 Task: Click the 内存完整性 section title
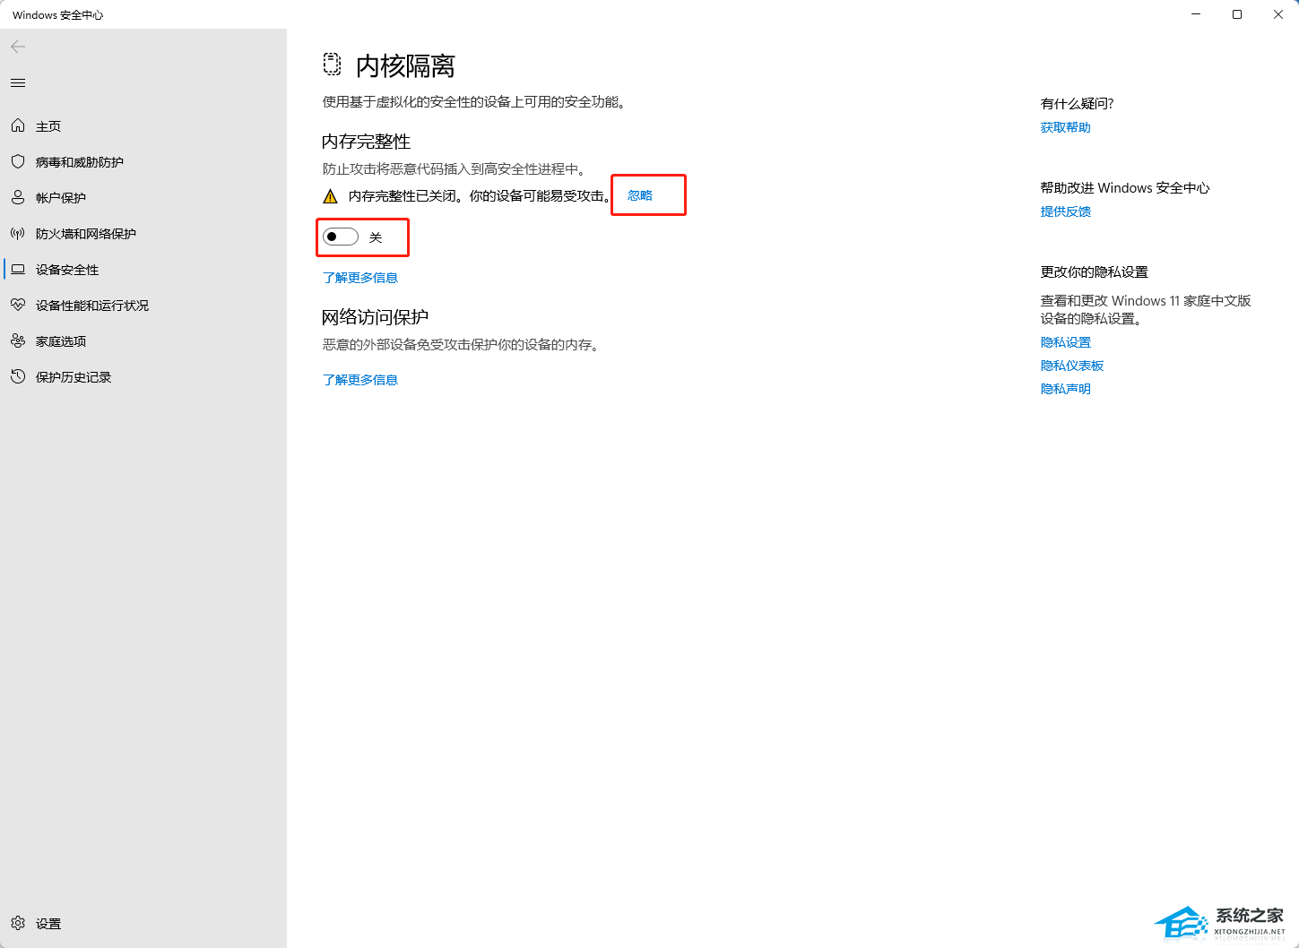tap(366, 142)
